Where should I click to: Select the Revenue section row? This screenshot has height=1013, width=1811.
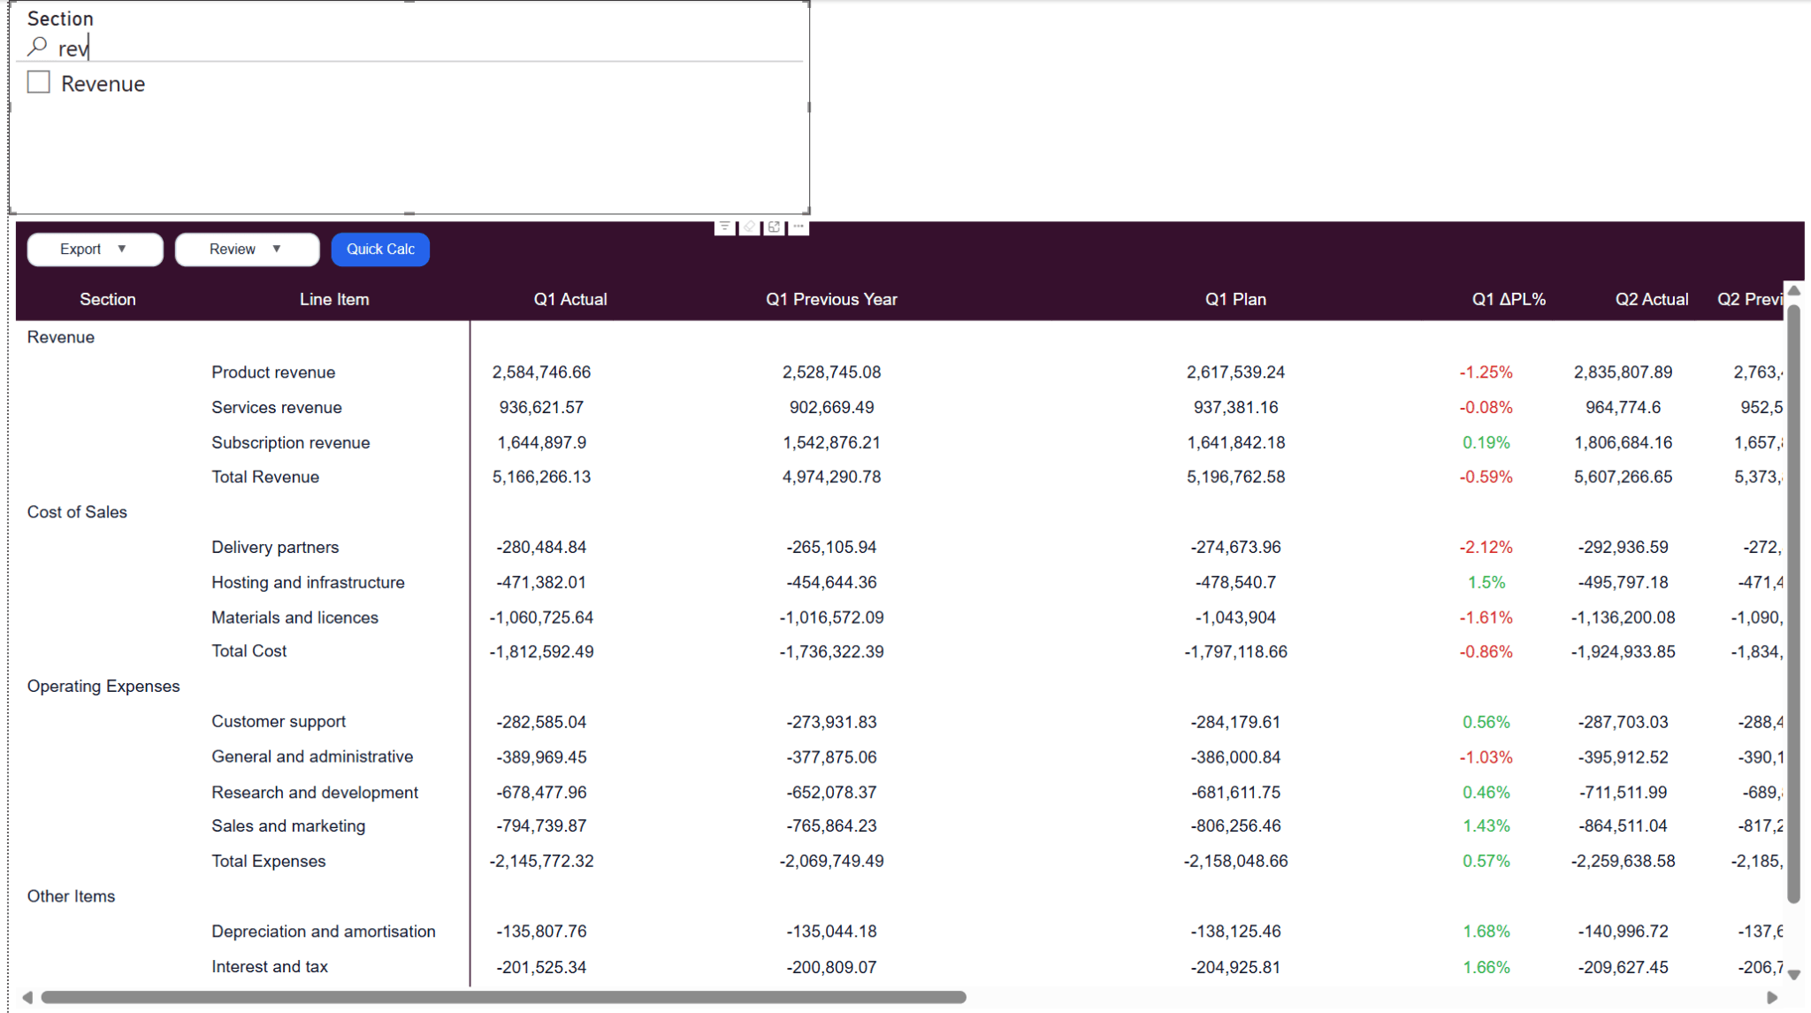pyautogui.click(x=61, y=337)
